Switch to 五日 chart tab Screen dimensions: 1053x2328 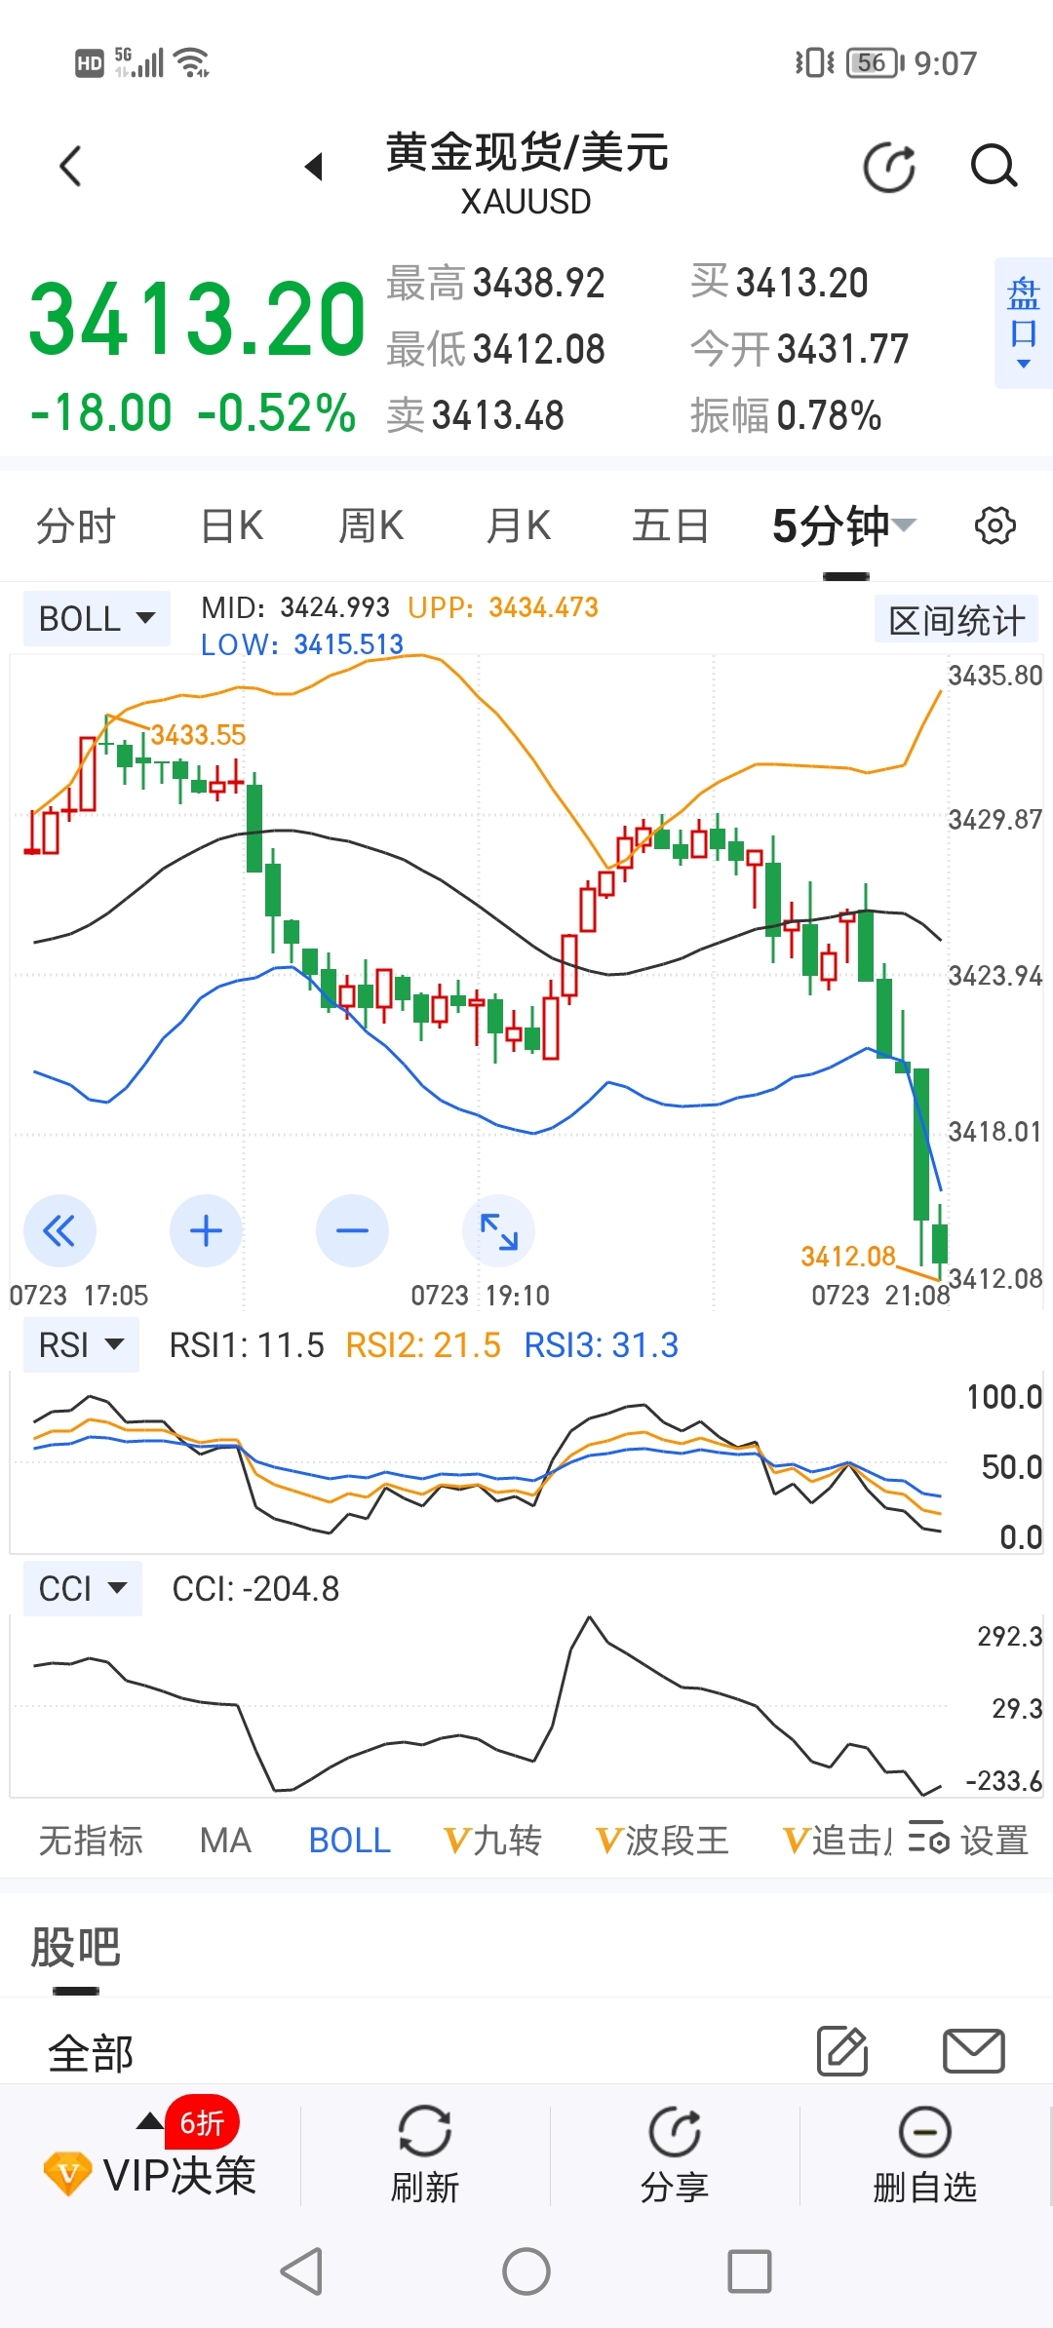tap(670, 526)
